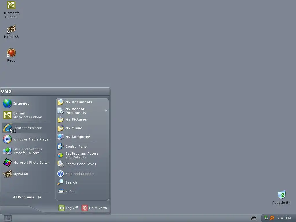Open the MyPal 68 desktop shortcut
Viewport: 296px width, 222px height.
point(11,32)
